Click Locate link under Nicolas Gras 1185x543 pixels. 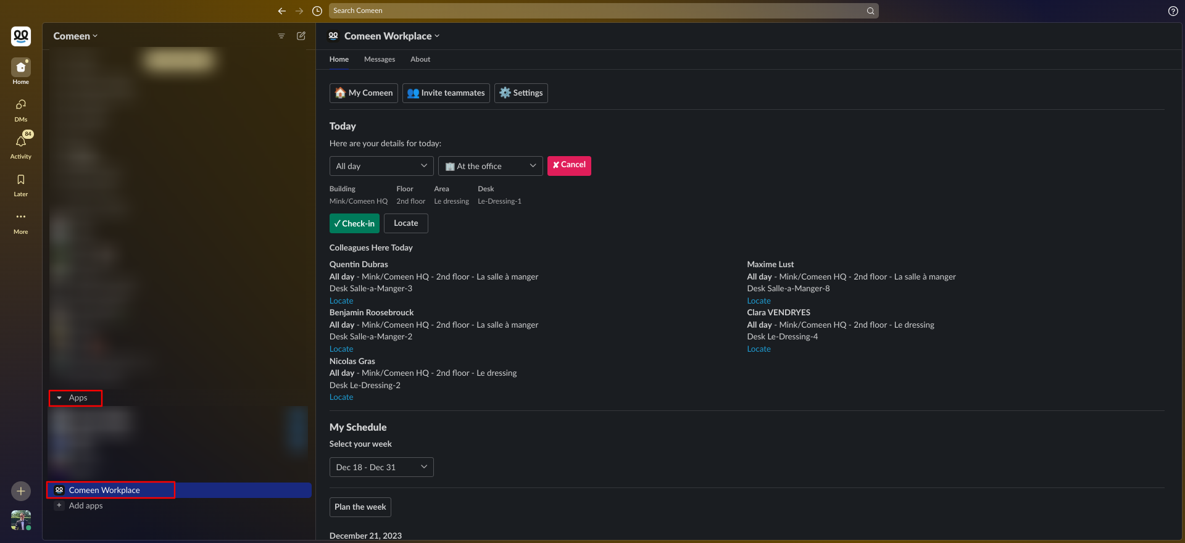341,397
